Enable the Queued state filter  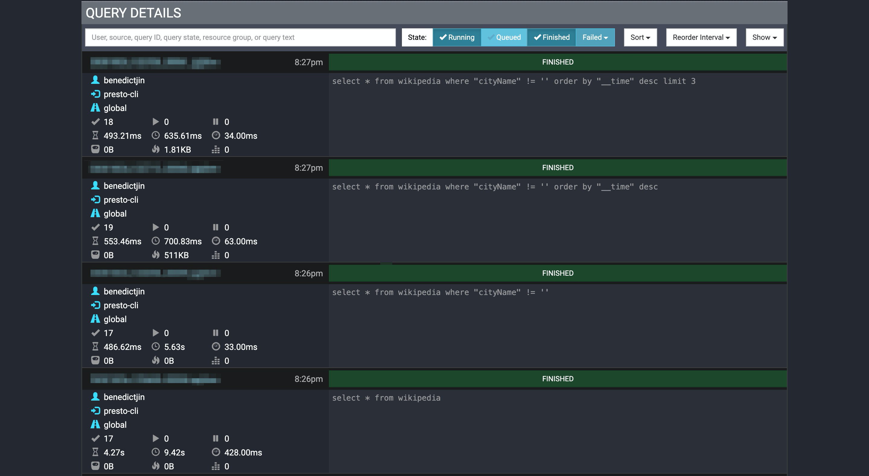[x=504, y=37]
